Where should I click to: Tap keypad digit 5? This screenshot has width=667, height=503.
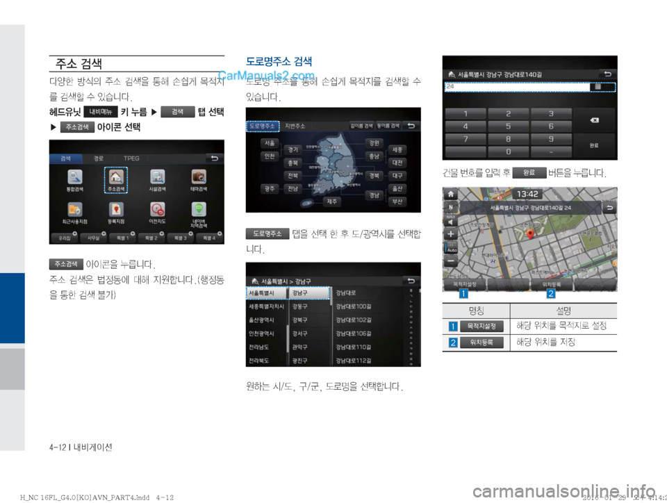[x=509, y=126]
